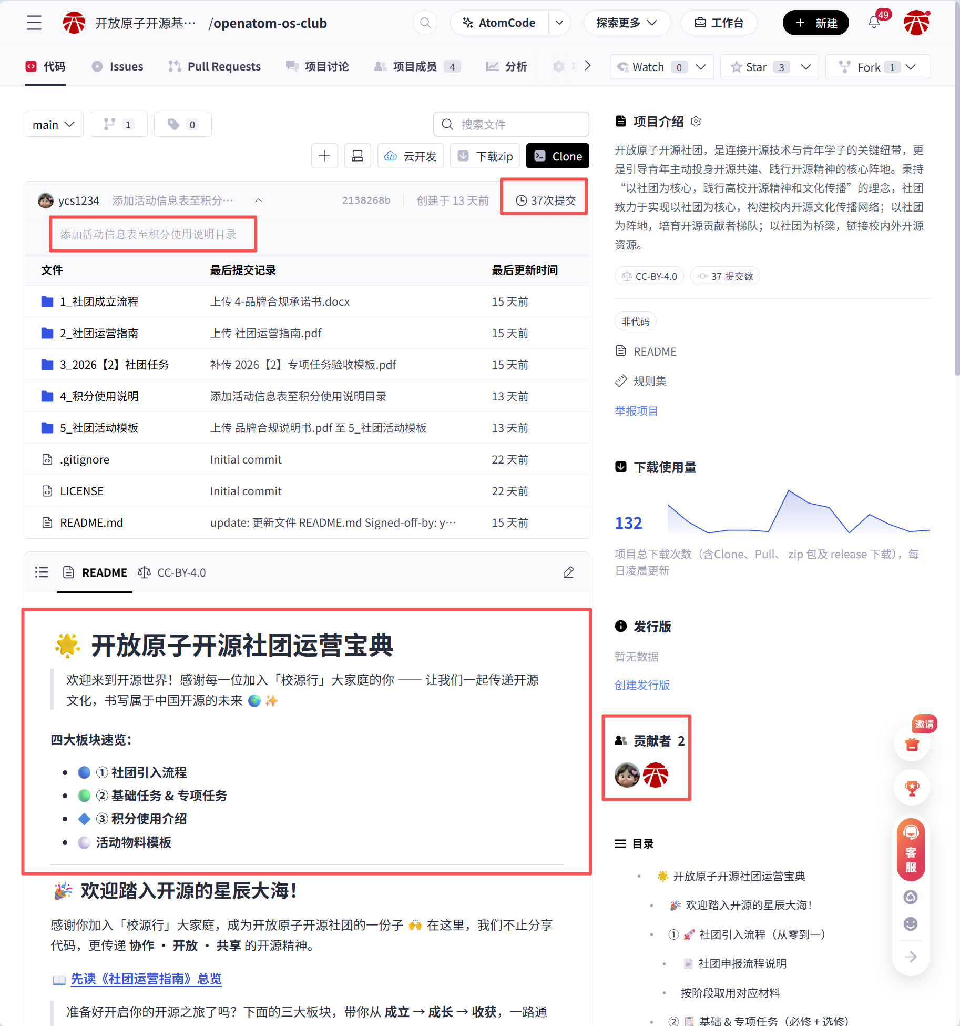Open the 项目讨论 tab
The image size is (960, 1026).
click(x=317, y=66)
